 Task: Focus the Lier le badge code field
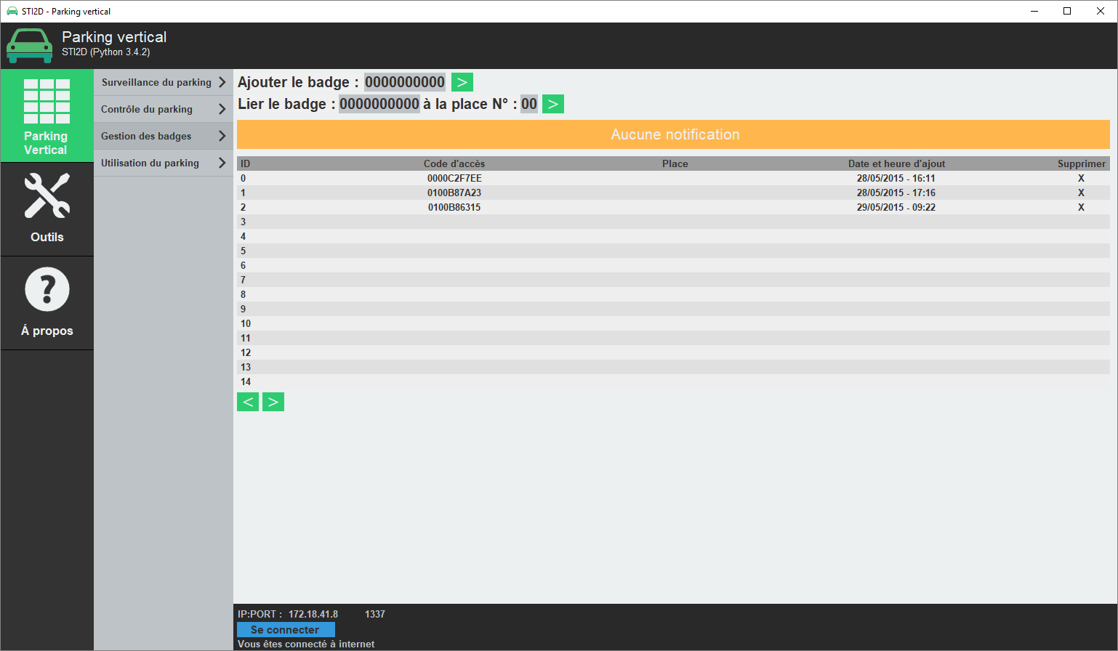pos(379,104)
